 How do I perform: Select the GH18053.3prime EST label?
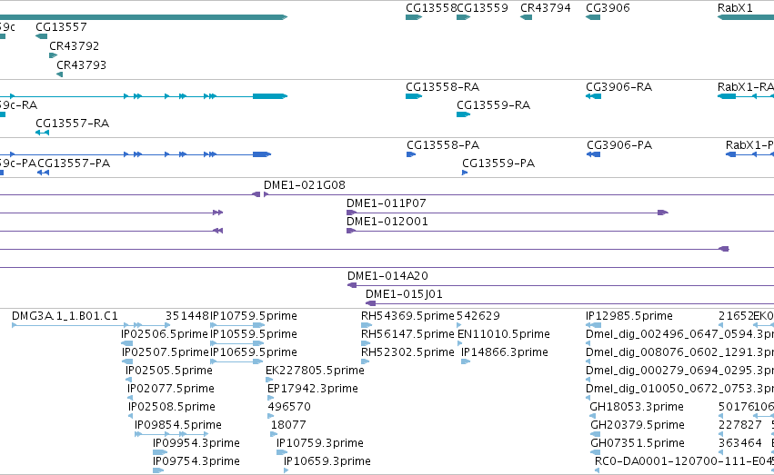pyautogui.click(x=637, y=407)
